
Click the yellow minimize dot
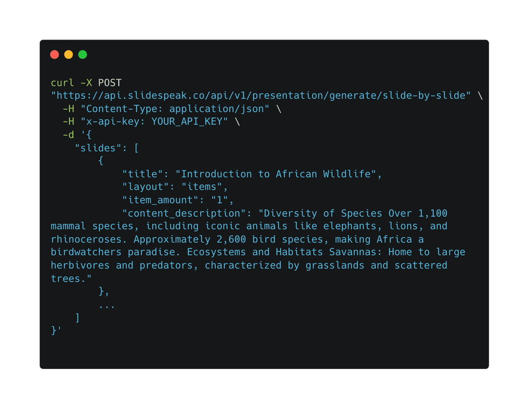coord(68,55)
